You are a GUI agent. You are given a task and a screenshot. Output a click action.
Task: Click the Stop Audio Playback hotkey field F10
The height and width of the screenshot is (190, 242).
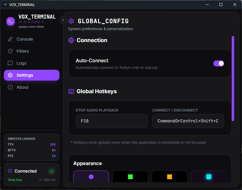pyautogui.click(x=112, y=121)
